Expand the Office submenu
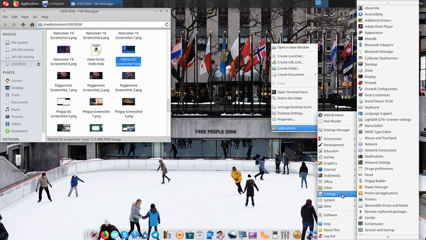The width and height of the screenshot is (426, 240). pos(337,182)
